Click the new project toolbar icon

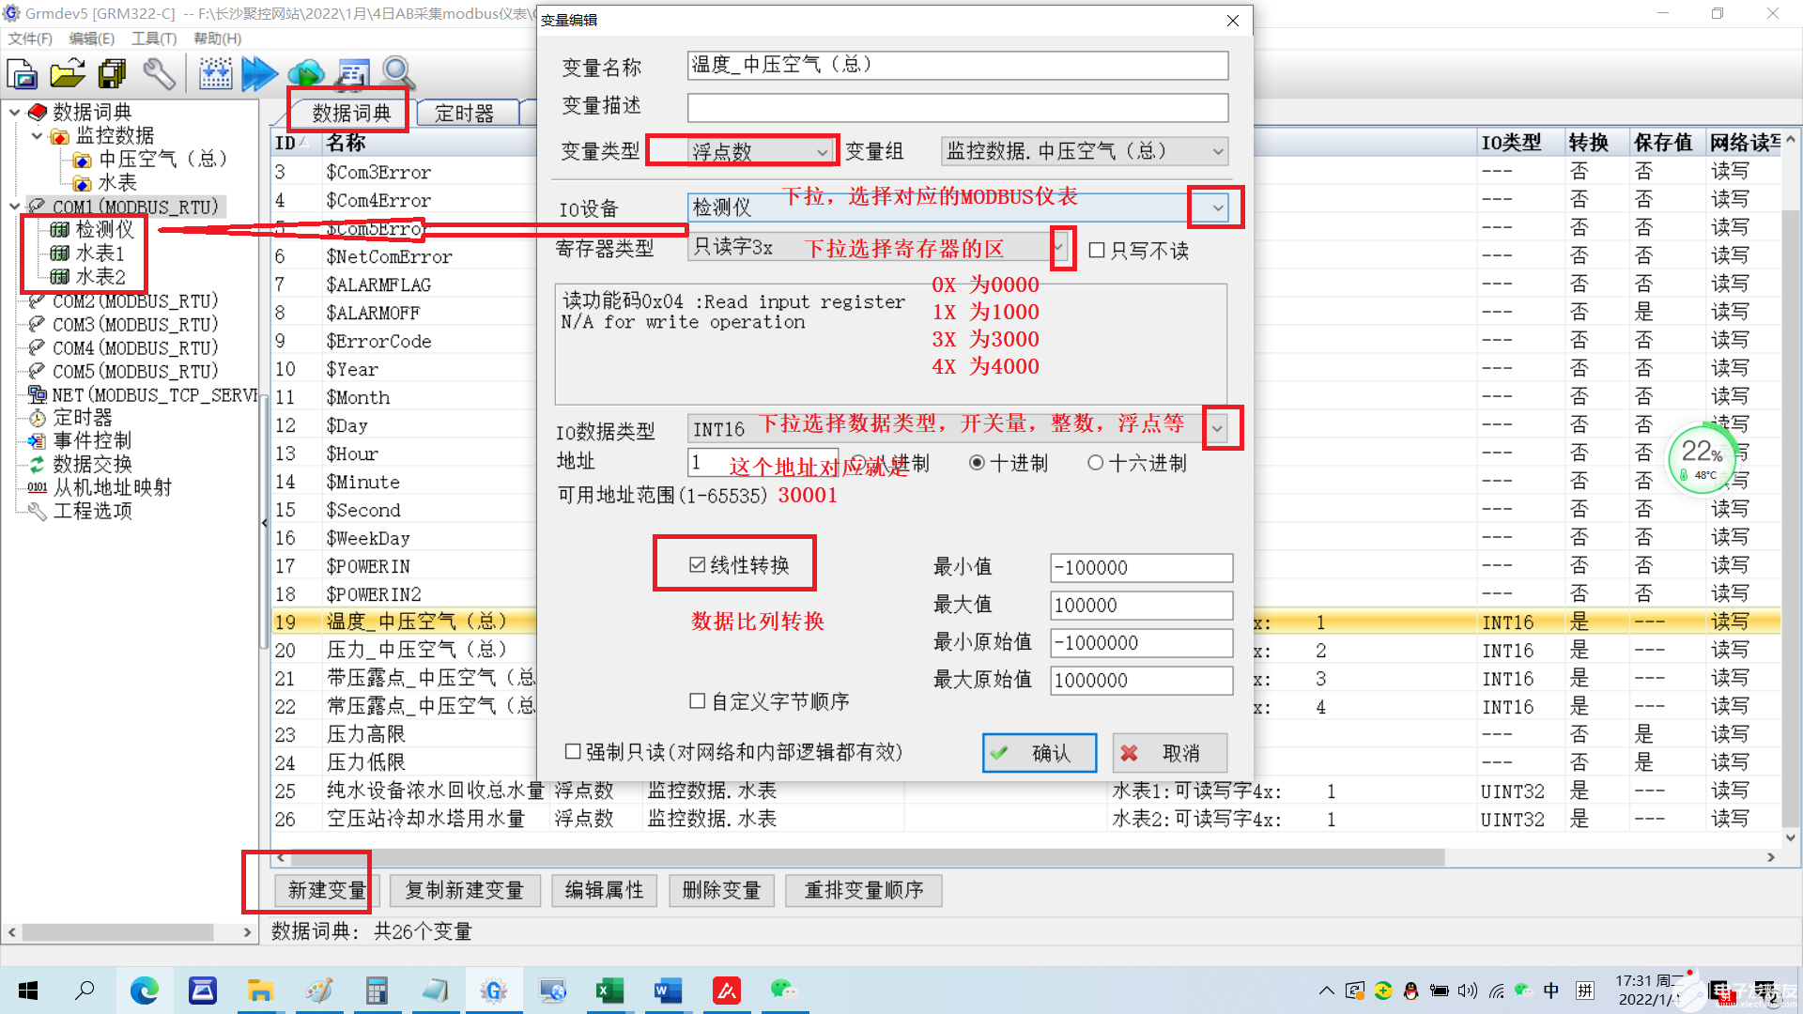point(22,73)
